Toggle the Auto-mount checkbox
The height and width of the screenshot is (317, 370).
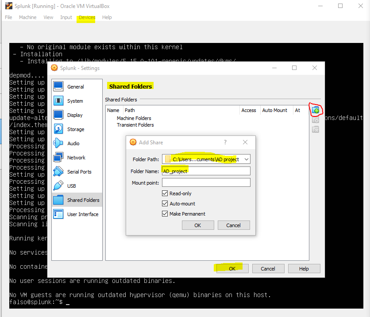[165, 204]
